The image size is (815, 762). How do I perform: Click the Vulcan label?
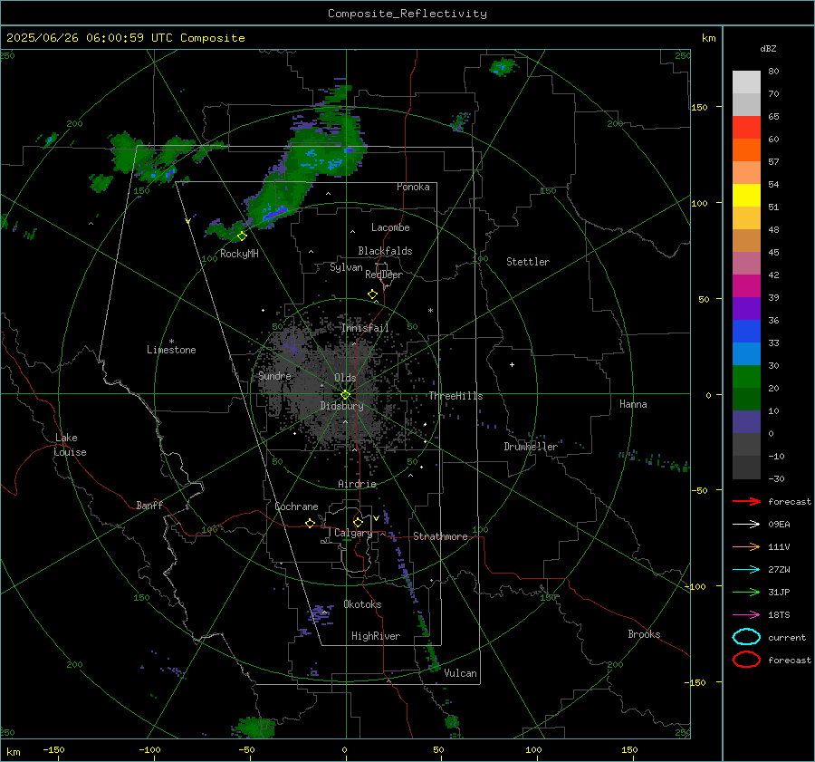coord(461,673)
